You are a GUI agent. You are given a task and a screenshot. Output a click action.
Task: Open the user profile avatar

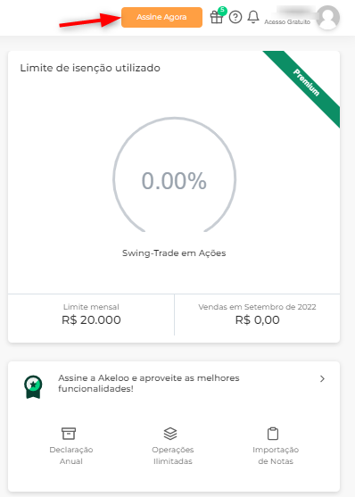328,18
